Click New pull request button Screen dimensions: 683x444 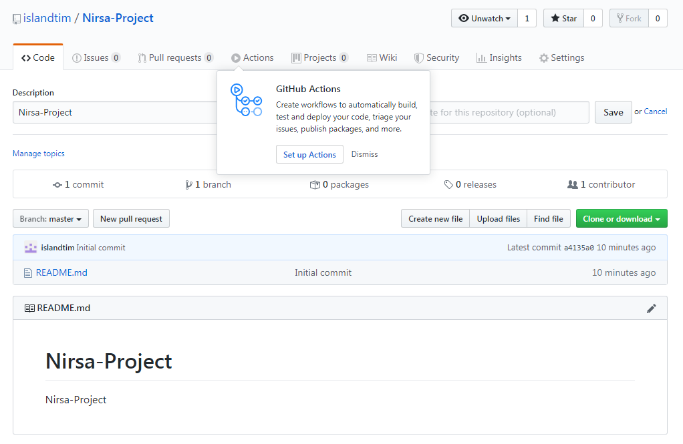coord(131,218)
